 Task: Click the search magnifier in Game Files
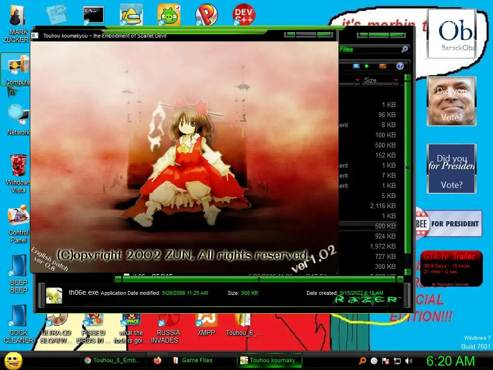tap(404, 49)
